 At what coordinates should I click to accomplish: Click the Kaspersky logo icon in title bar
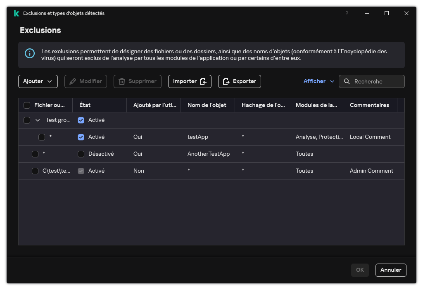coord(16,13)
